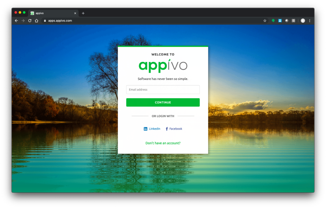Click the browser forward arrow

coord(23,21)
